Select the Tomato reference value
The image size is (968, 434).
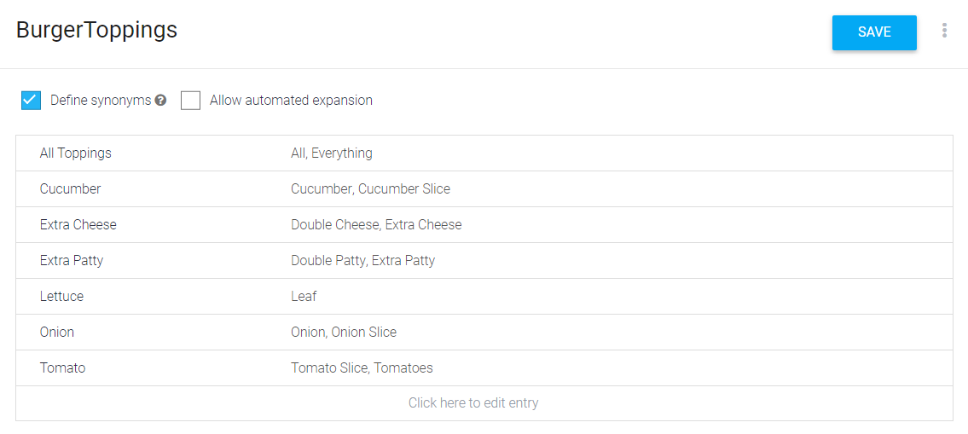point(62,368)
